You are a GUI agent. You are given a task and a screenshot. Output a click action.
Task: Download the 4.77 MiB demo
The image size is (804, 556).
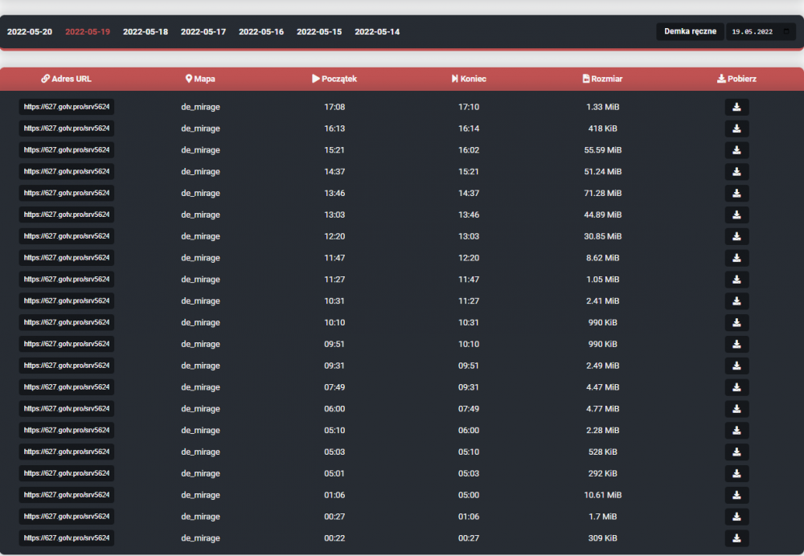coord(736,408)
